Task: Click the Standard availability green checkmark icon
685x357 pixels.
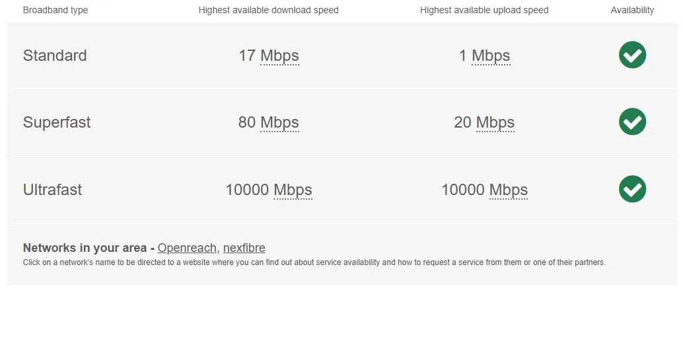Action: [632, 55]
